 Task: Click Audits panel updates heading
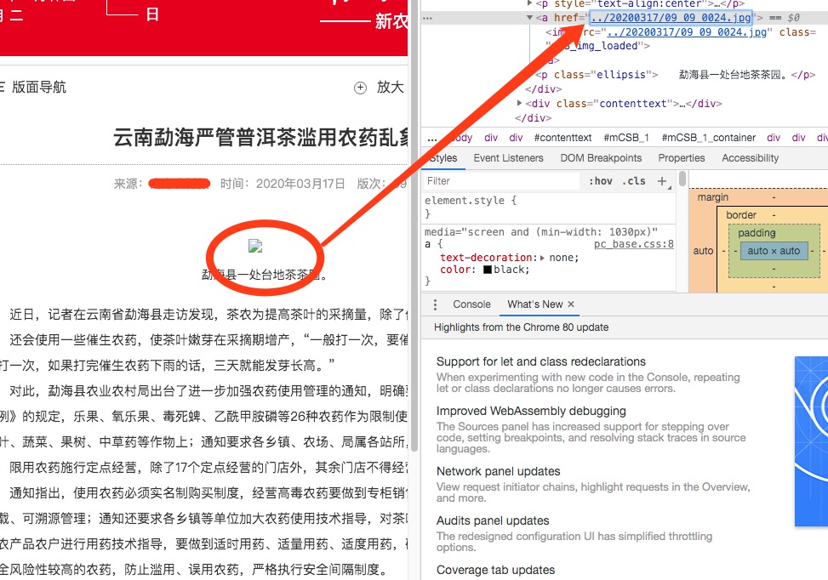click(x=493, y=520)
